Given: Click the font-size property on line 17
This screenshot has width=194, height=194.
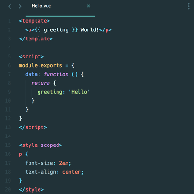Looking at the screenshot, I should [39, 163].
